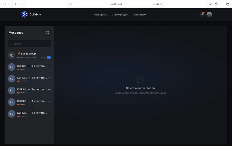The width and height of the screenshot is (232, 146).
Task: Open the translate icon in address bar
Action: click(157, 4)
